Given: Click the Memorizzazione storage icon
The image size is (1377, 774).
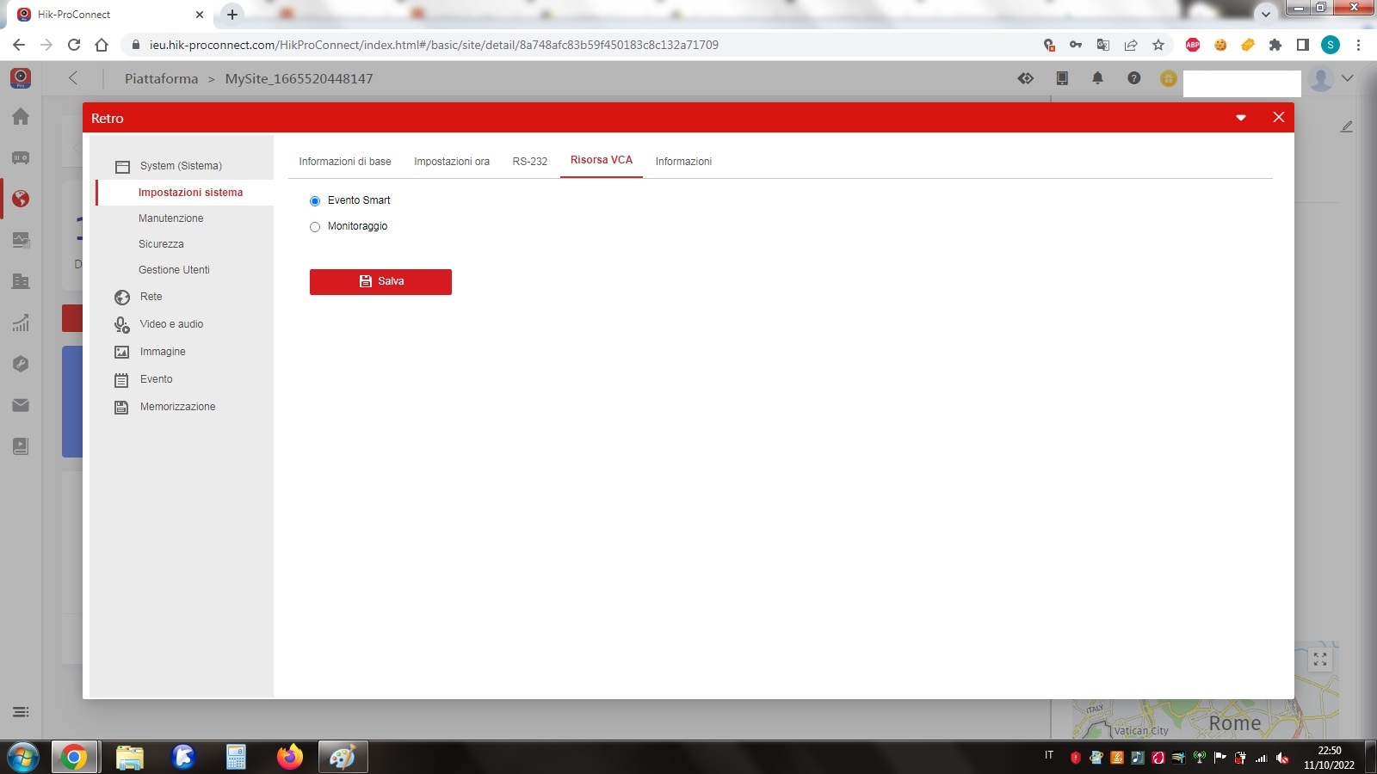Looking at the screenshot, I should pyautogui.click(x=122, y=408).
